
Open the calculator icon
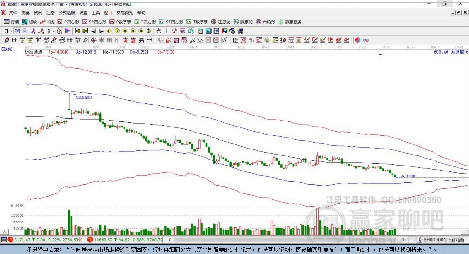tap(208, 31)
